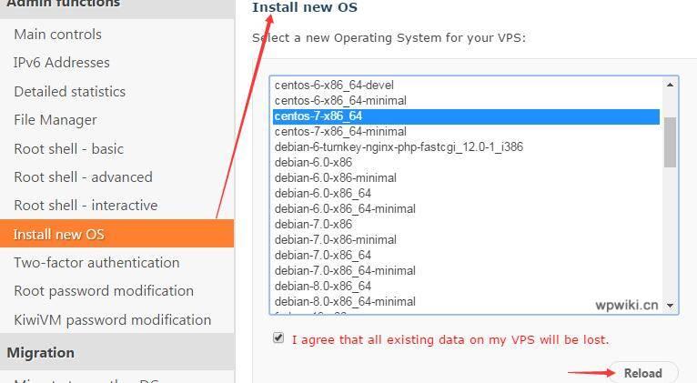Open File Manager section
697x383 pixels.
[56, 120]
